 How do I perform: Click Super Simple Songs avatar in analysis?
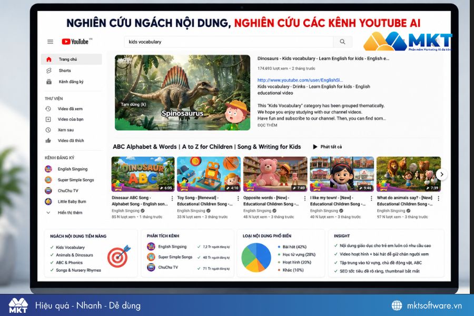(151, 256)
